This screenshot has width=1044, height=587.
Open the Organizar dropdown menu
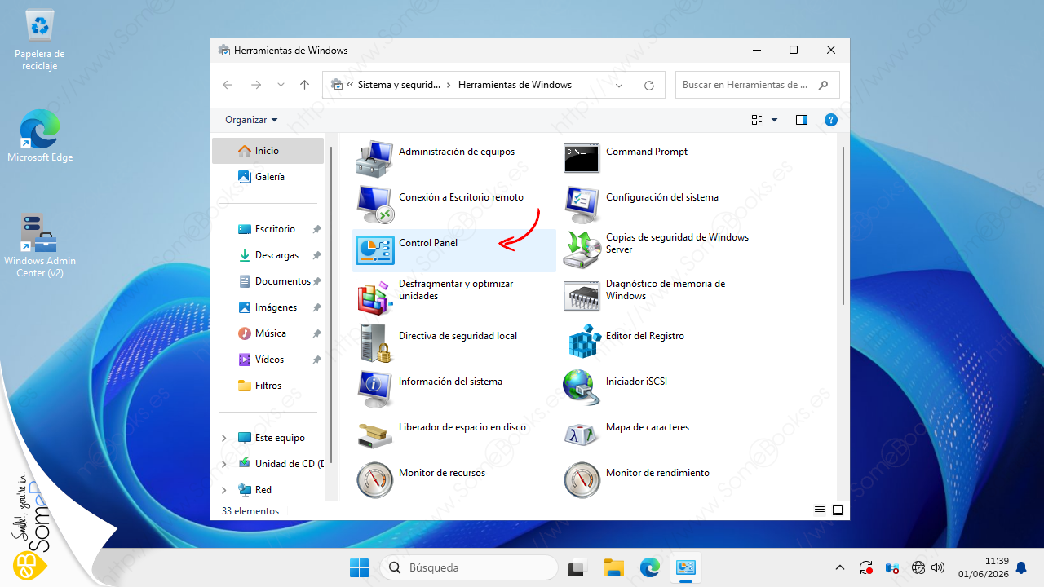(251, 120)
